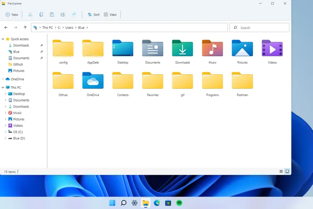Open Github in Quick access
The image size is (313, 209).
(x=16, y=64)
